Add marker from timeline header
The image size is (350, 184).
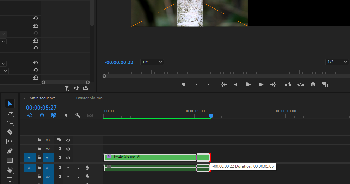pos(66,116)
